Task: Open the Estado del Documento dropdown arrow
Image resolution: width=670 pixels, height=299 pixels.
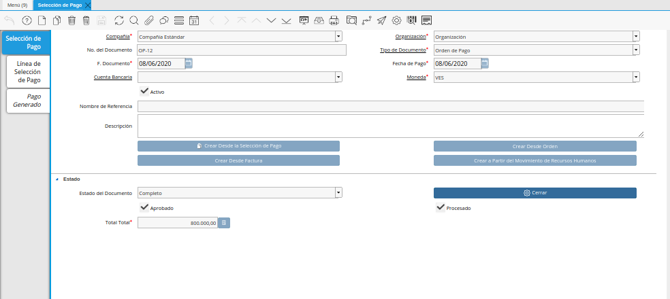Action: (x=338, y=193)
